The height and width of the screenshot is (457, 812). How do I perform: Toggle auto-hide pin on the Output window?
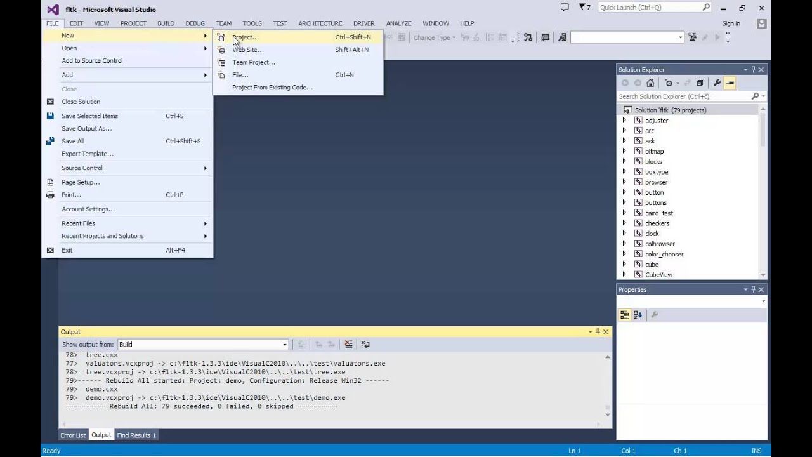click(x=597, y=331)
